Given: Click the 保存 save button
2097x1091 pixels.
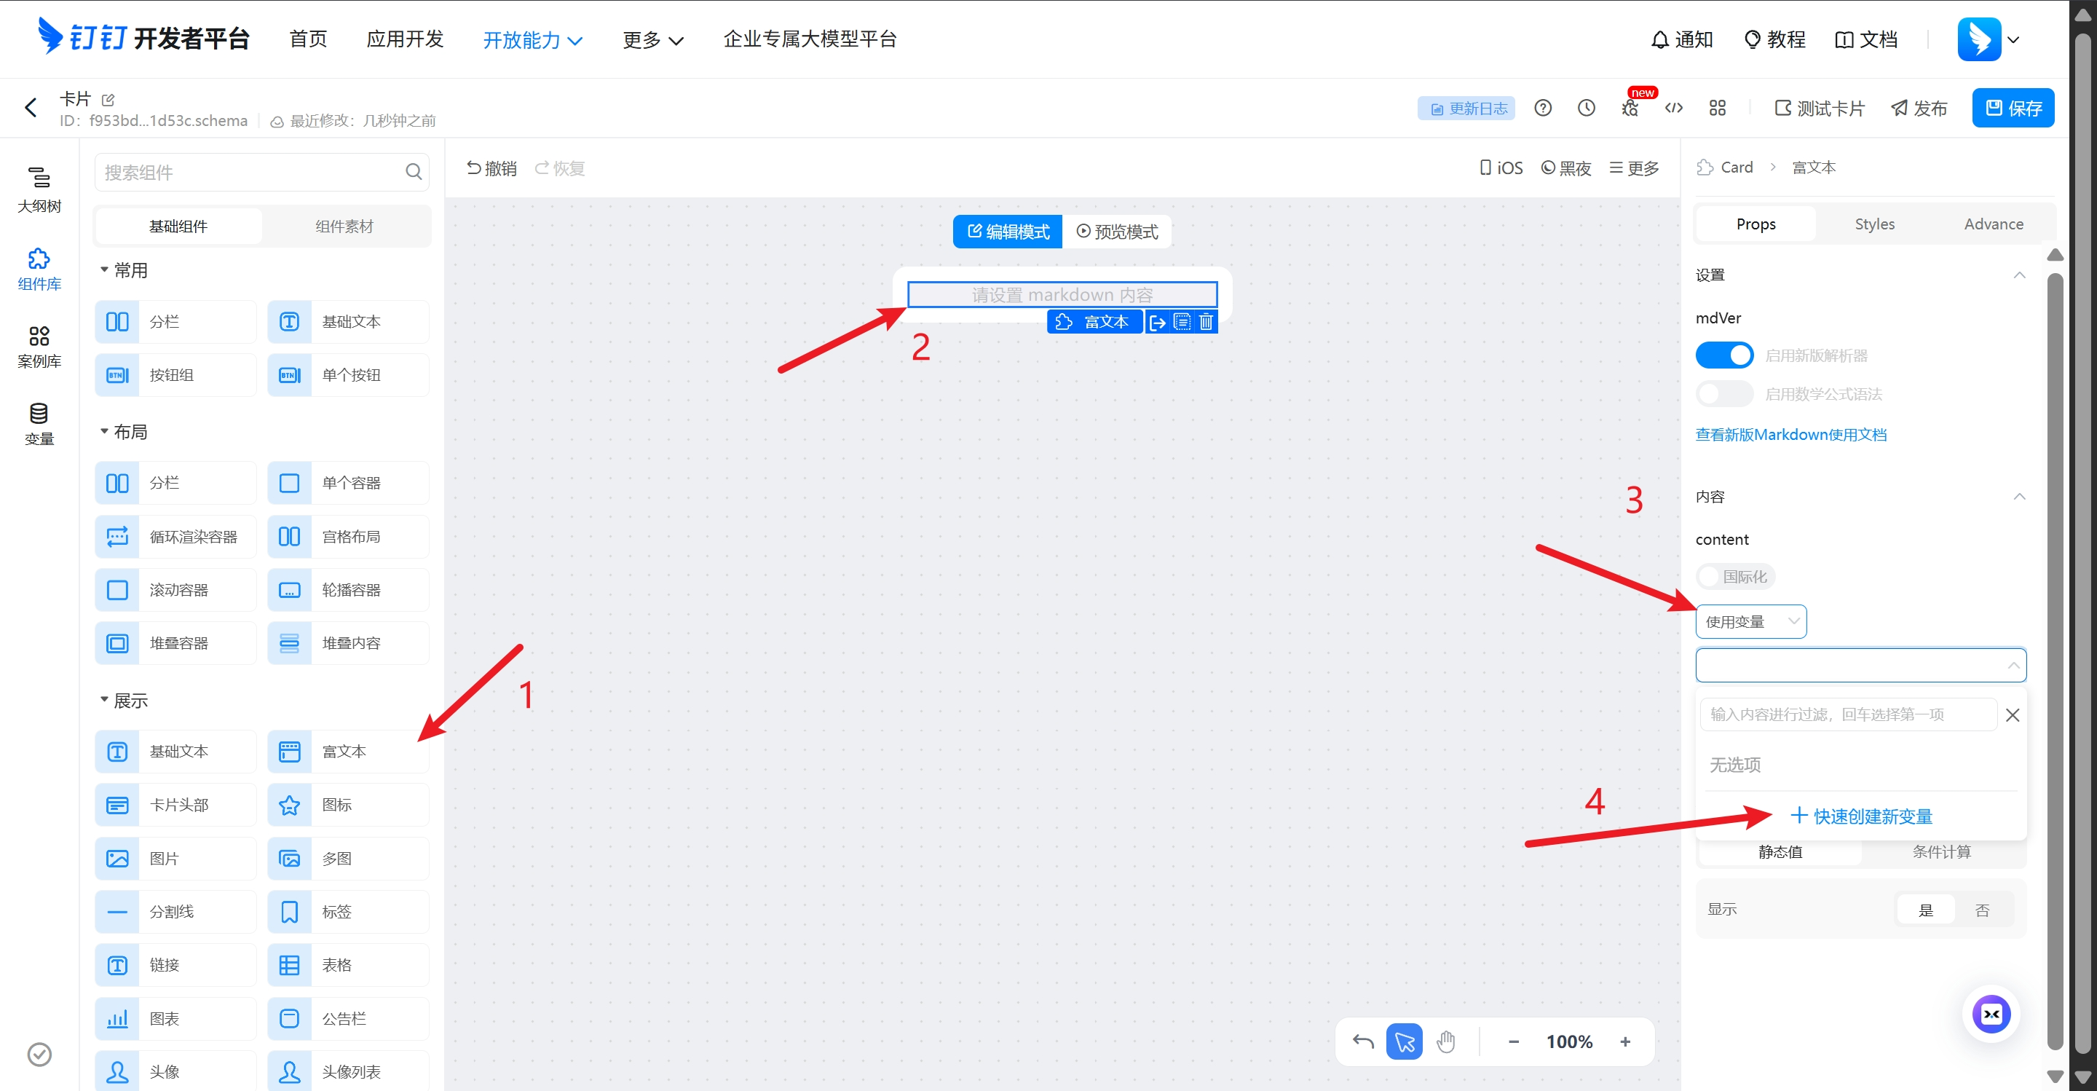Looking at the screenshot, I should pyautogui.click(x=2013, y=109).
